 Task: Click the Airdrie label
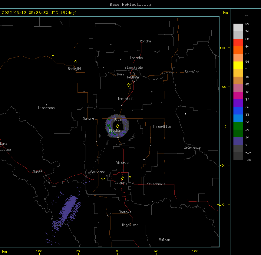coord(122,163)
